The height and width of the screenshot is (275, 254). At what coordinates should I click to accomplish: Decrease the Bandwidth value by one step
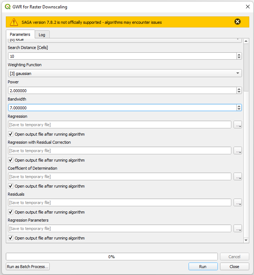(239, 109)
